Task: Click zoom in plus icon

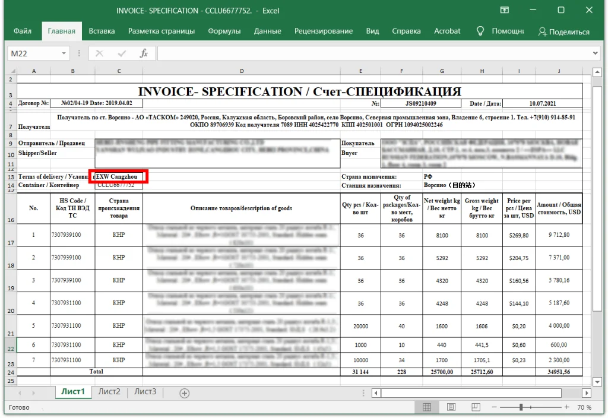Action: pyautogui.click(x=566, y=407)
